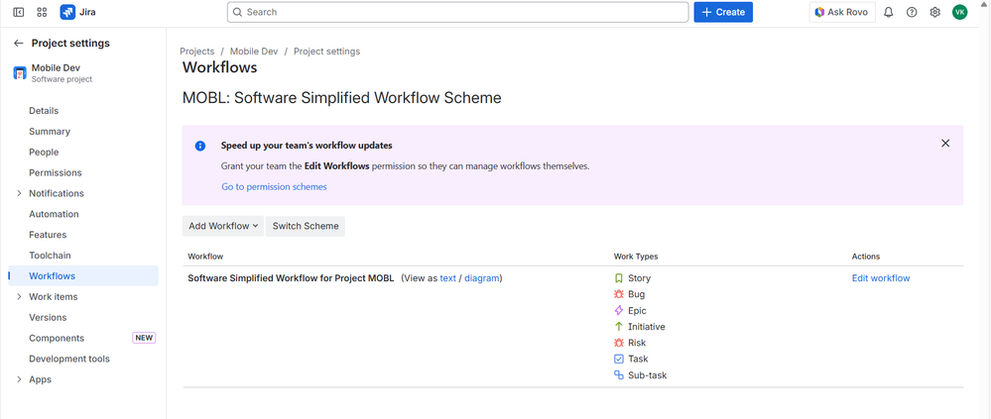Follow the Go to permission schemes link
The width and height of the screenshot is (991, 419).
pyautogui.click(x=274, y=186)
